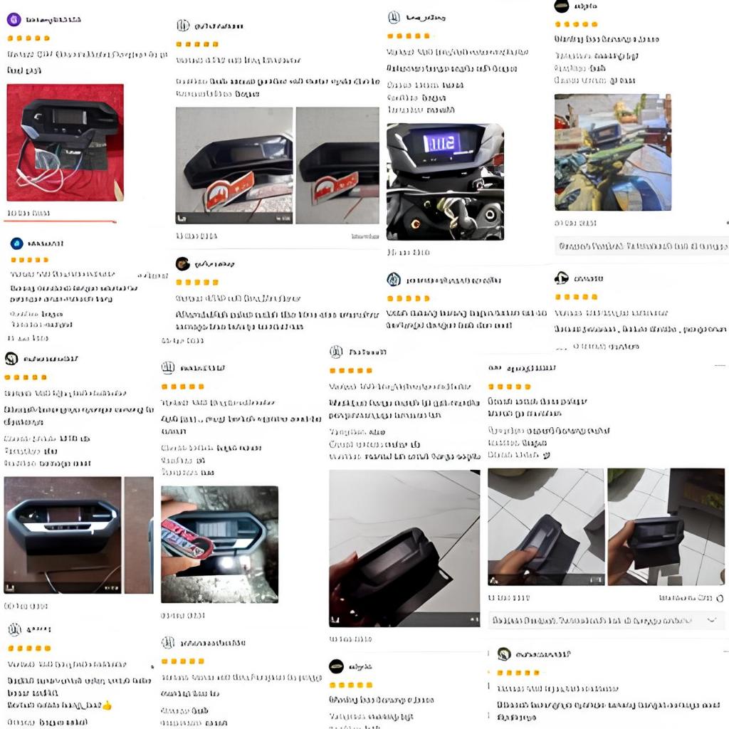Open brown-background speedometer cover photo

coord(63,535)
